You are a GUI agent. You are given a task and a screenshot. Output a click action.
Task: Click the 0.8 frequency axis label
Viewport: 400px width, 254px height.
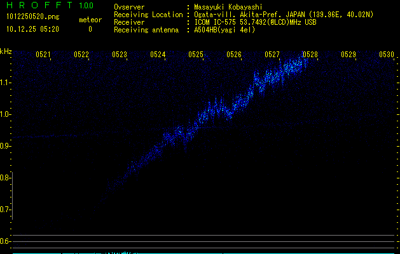point(5,178)
